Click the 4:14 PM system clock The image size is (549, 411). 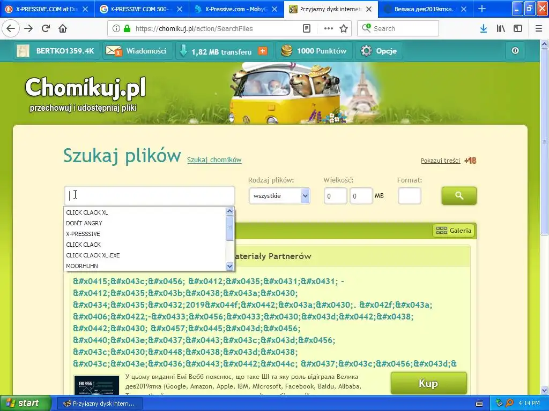click(x=529, y=404)
